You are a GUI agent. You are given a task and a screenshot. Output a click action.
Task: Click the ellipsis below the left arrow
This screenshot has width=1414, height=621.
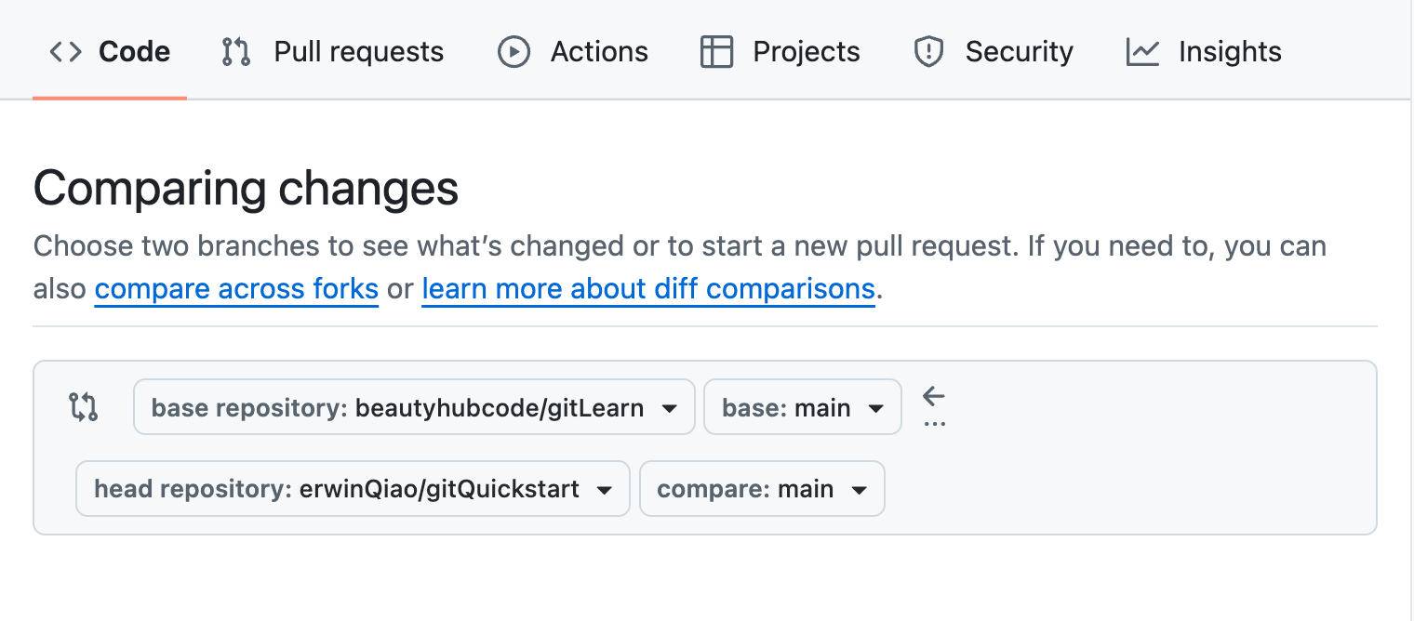[935, 424]
